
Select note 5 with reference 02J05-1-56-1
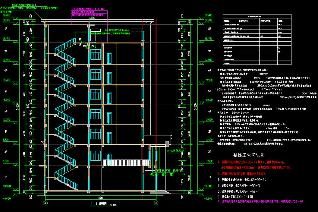pyautogui.click(x=238, y=191)
